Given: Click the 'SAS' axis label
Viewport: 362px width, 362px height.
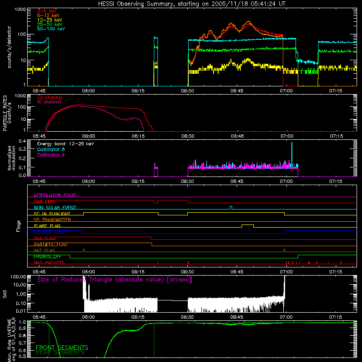Looking at the screenshot, I should (x=5, y=295).
